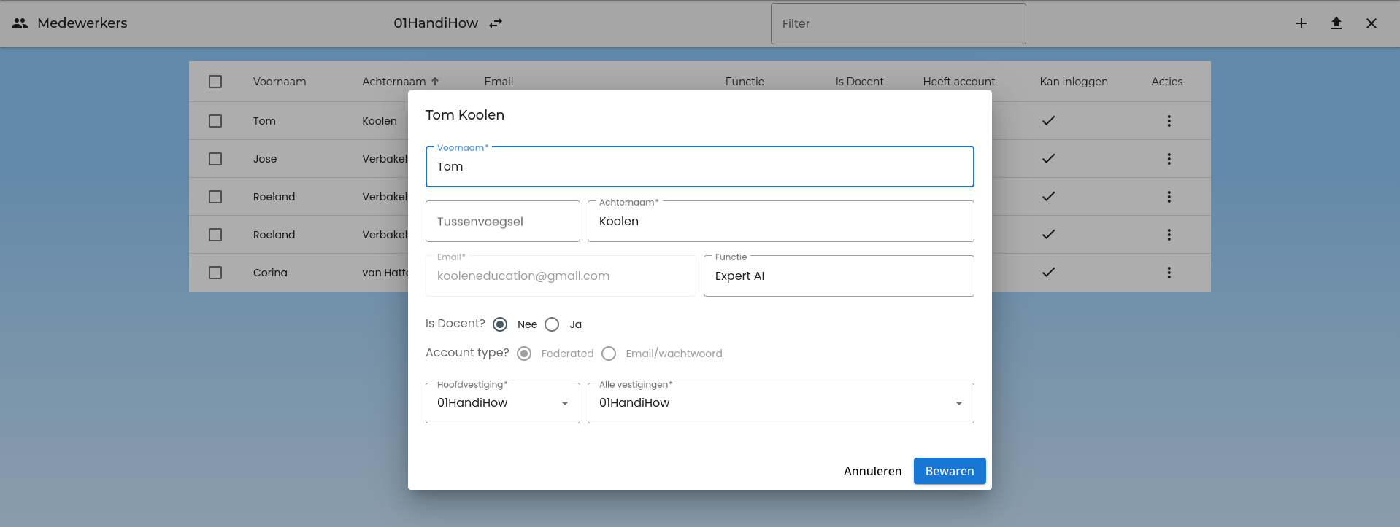Tick the checkbox for Tom row
The width and height of the screenshot is (1400, 527).
coord(215,121)
